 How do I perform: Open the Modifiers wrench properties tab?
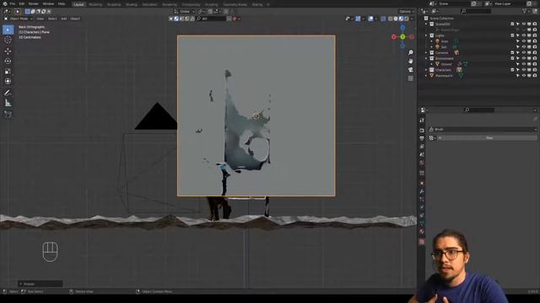(422, 191)
